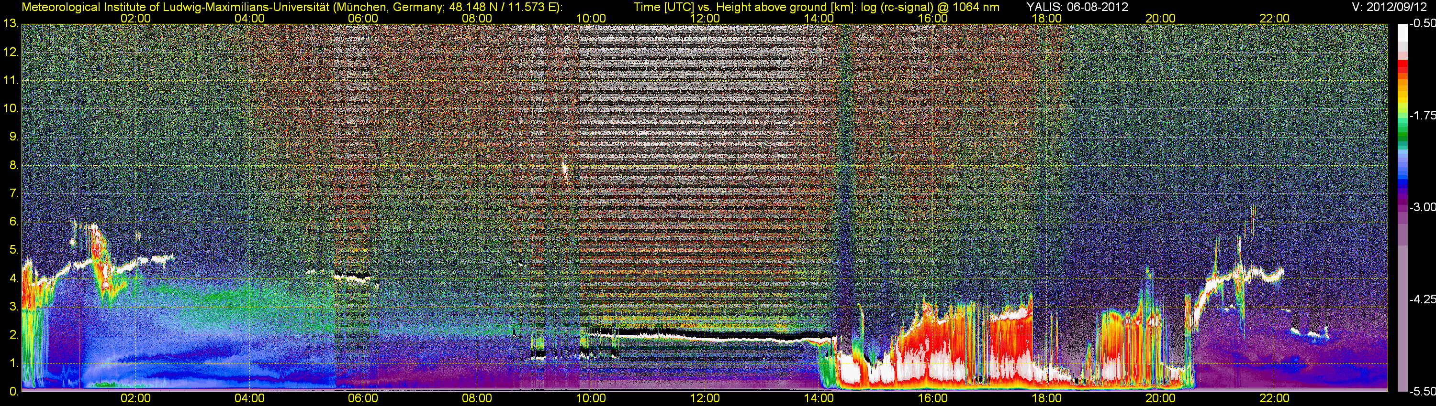Image resolution: width=1436 pixels, height=406 pixels.
Task: Click the '08:00' label on the top time axis
Action: [477, 18]
